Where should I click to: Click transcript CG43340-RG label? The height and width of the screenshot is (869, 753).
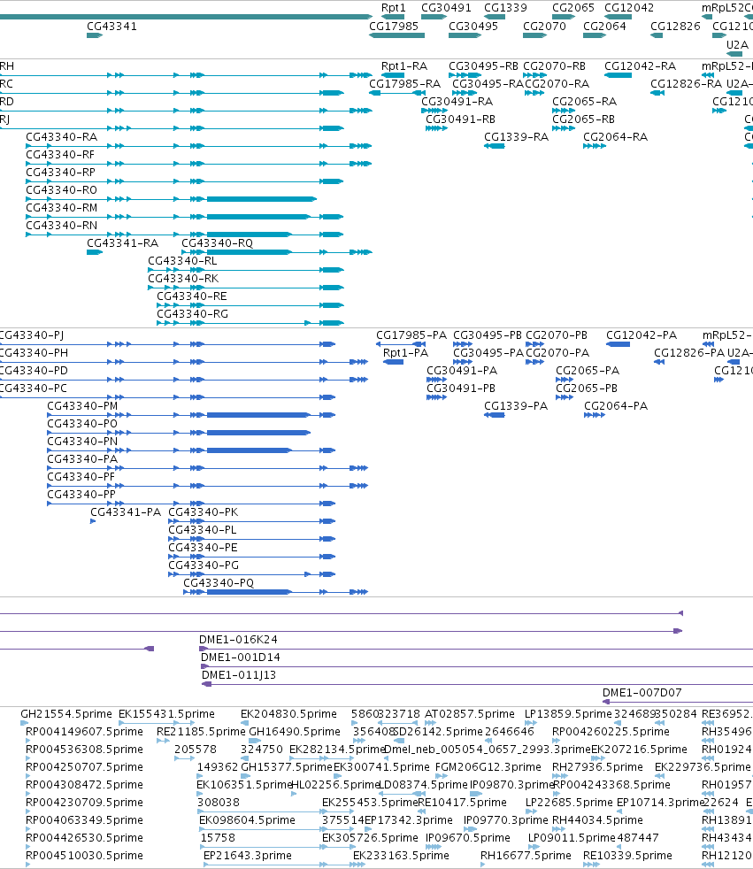[x=192, y=314]
